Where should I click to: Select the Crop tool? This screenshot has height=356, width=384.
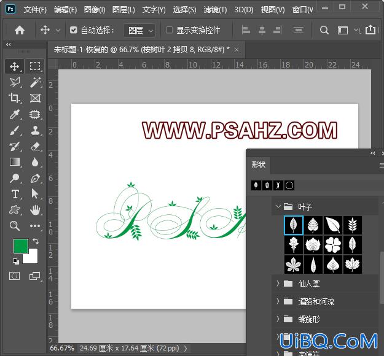pyautogui.click(x=15, y=98)
